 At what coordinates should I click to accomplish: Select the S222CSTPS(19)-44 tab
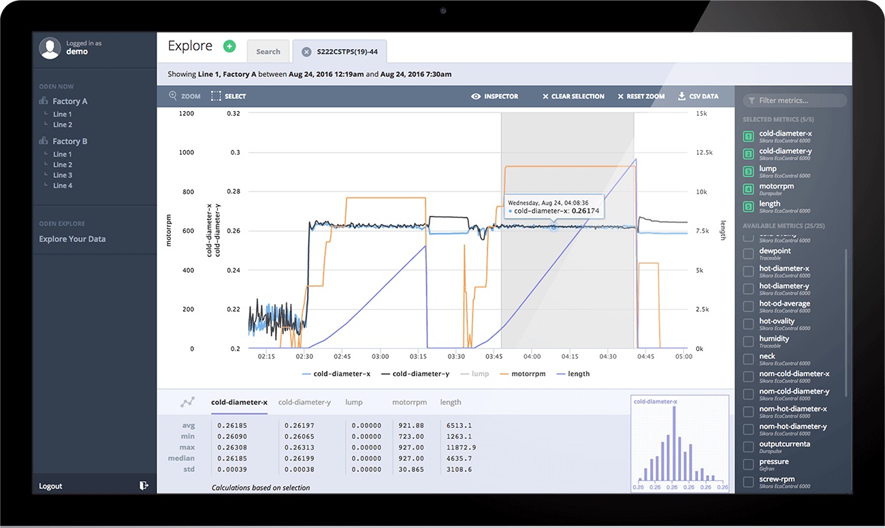(340, 52)
